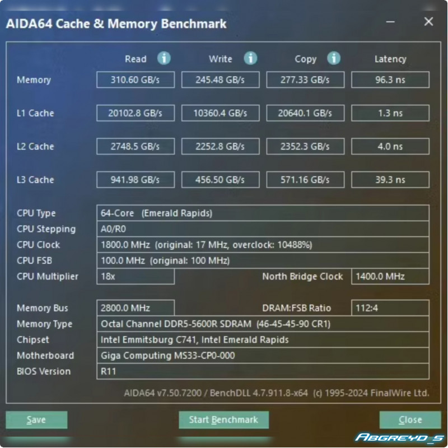Click the L3 Cache row label
This screenshot has width=448, height=448.
click(35, 180)
